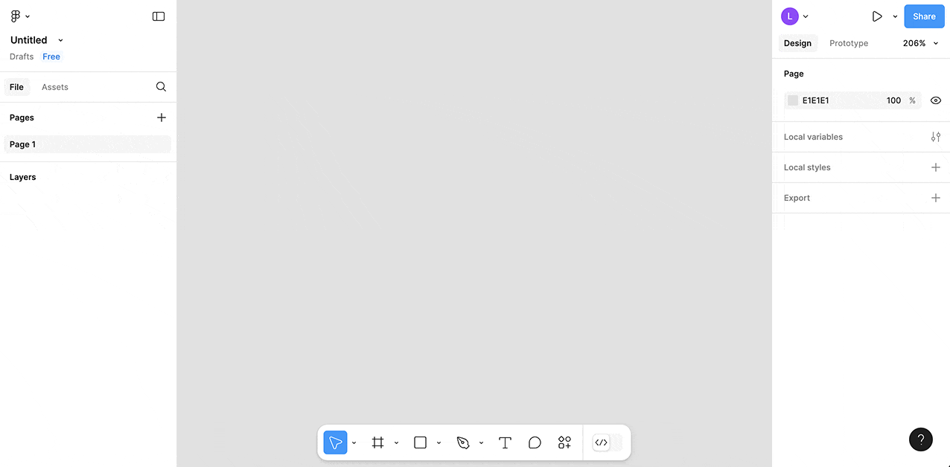This screenshot has width=950, height=467.
Task: Toggle Dev Mode switch in toolbar
Action: [607, 443]
